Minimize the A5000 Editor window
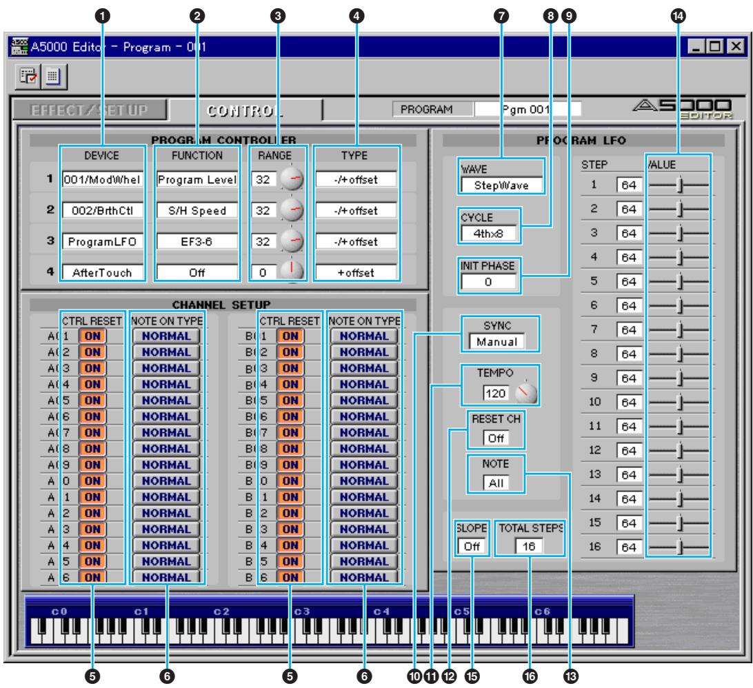The height and width of the screenshot is (688, 753). 696,46
